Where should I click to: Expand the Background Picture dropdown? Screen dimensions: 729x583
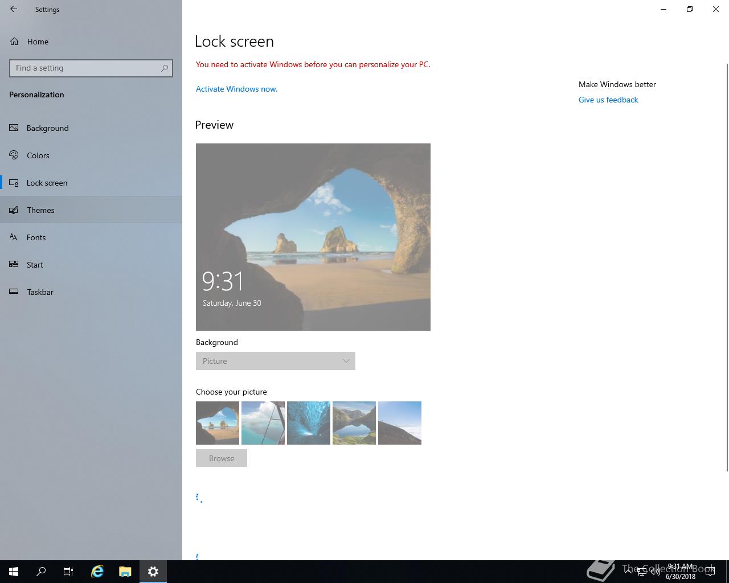[276, 361]
